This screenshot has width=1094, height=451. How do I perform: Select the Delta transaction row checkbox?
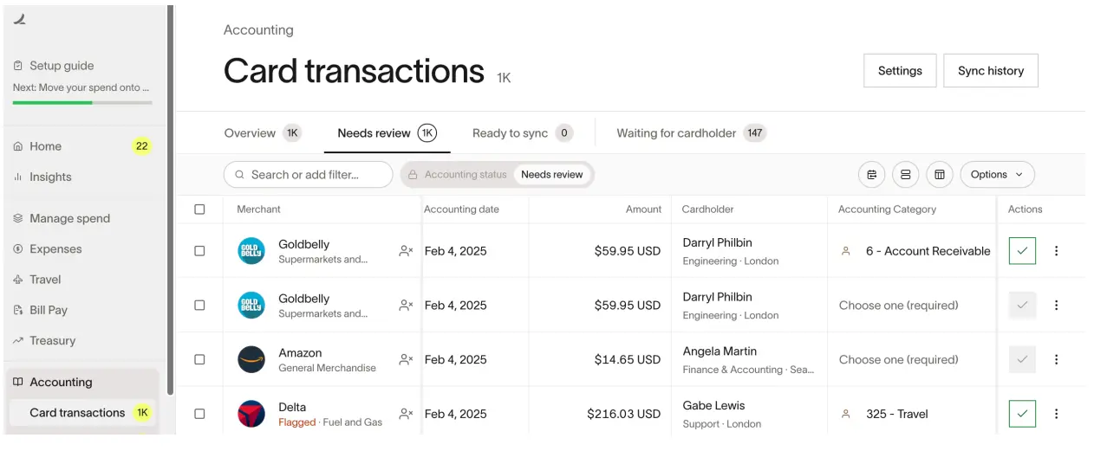[199, 414]
